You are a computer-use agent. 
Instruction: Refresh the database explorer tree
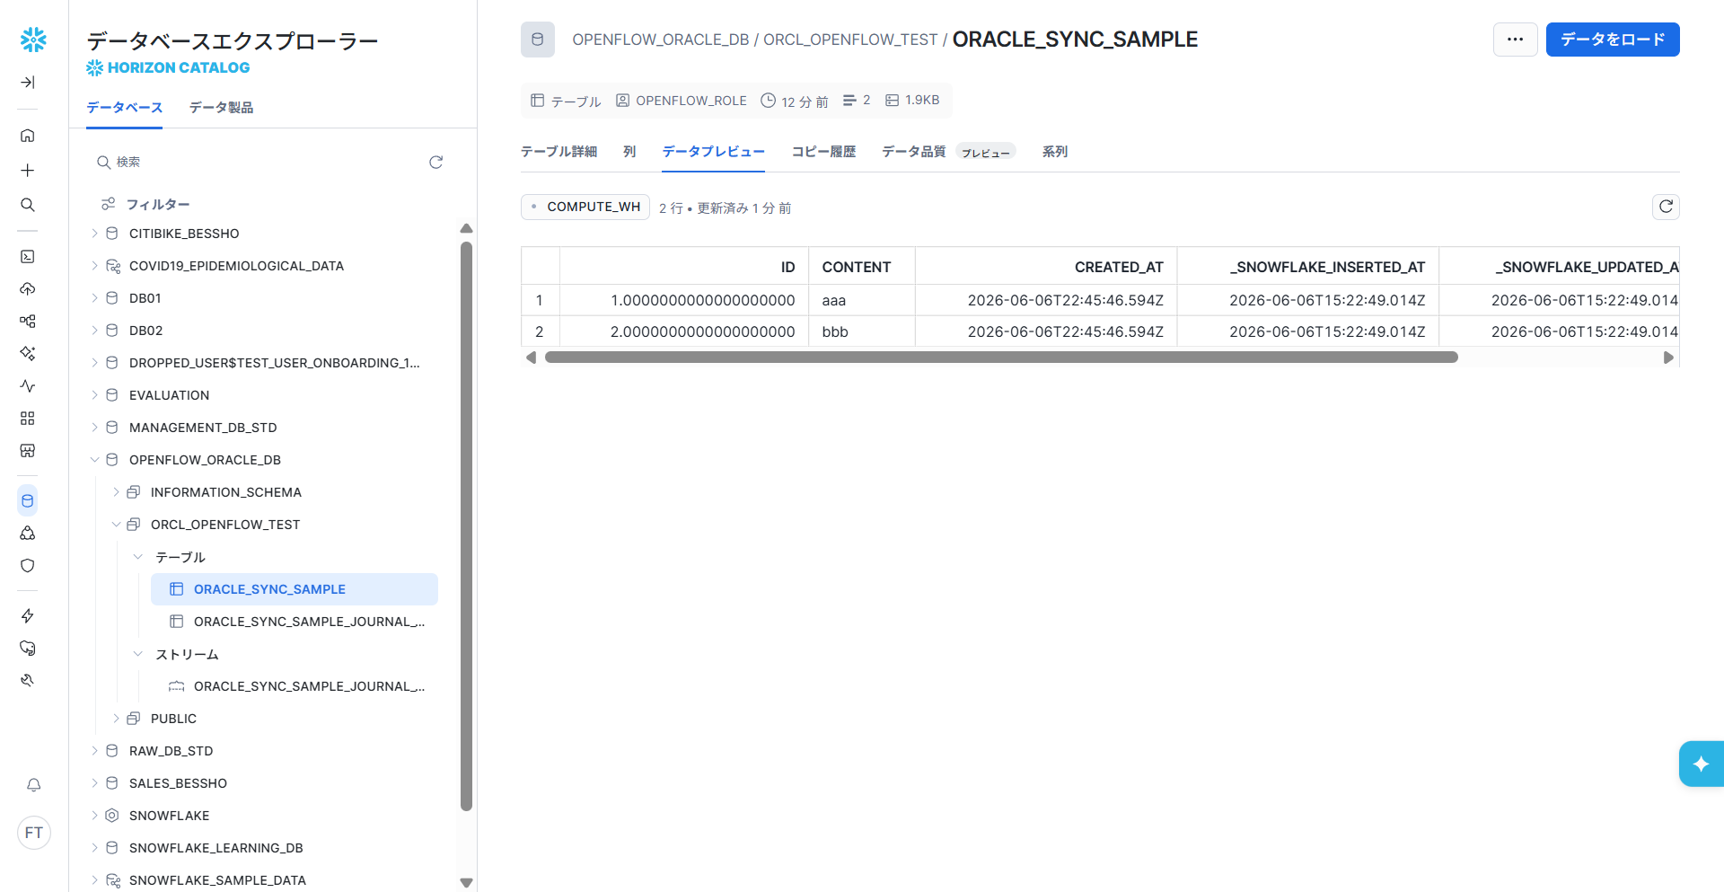point(436,163)
